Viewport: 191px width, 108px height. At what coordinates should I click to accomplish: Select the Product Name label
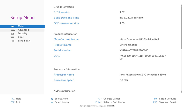coord(63,45)
